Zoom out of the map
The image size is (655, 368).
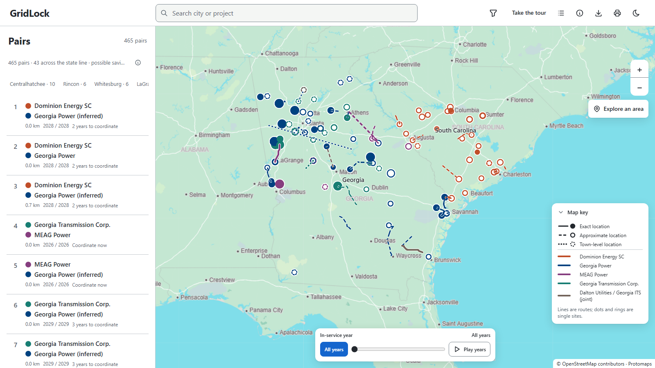[x=639, y=88]
